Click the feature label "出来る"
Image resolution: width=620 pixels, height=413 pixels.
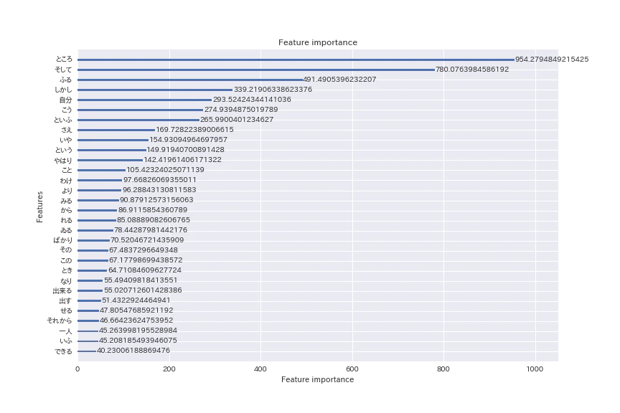click(62, 290)
